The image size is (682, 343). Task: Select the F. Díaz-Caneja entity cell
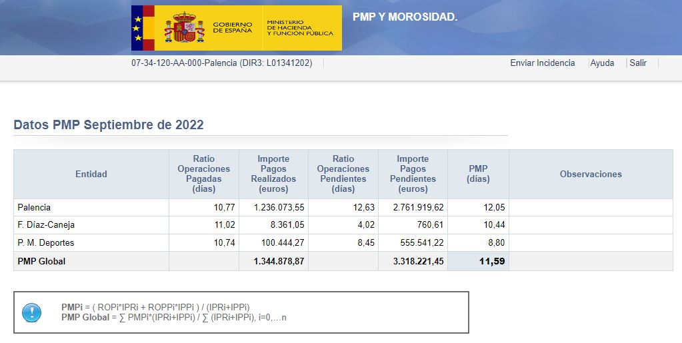tap(45, 225)
